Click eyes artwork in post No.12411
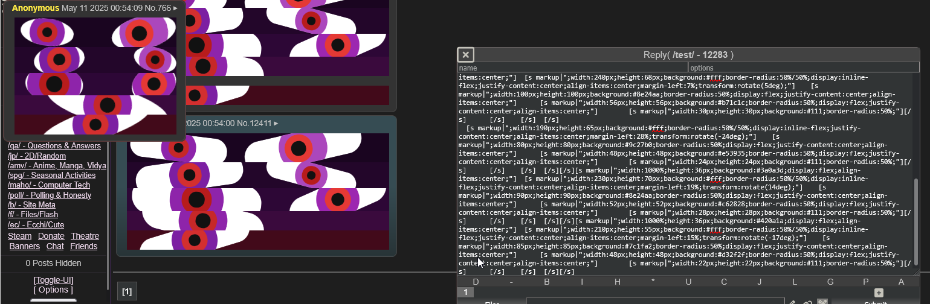The height and width of the screenshot is (304, 930). pos(257,191)
